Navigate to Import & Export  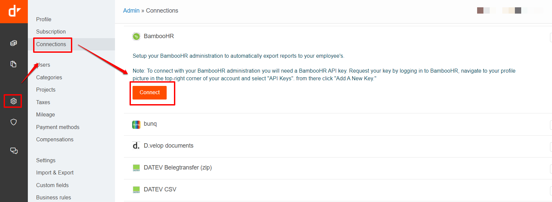click(55, 172)
